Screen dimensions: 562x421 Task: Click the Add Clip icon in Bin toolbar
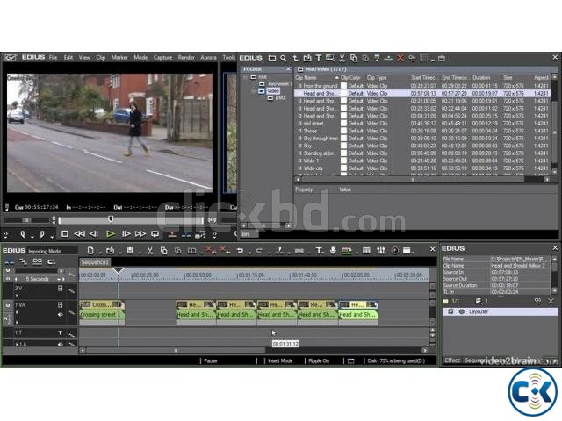(x=307, y=58)
